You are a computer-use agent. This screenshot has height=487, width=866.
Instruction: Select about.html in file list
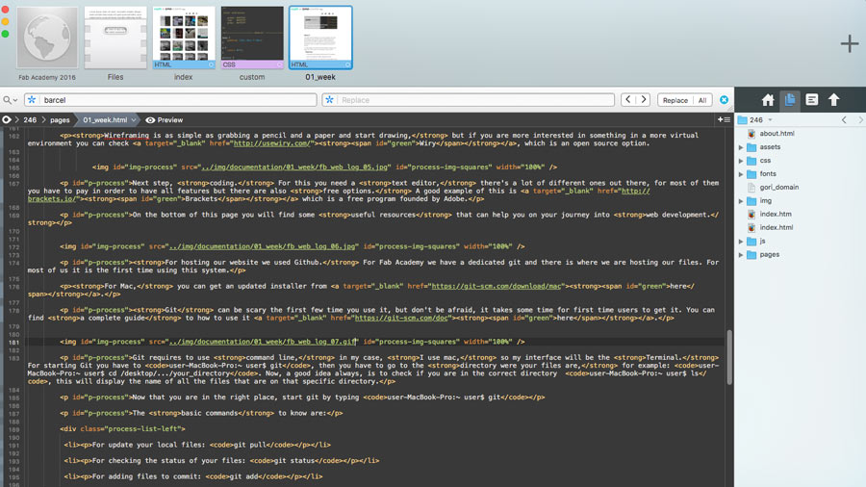[x=777, y=134]
